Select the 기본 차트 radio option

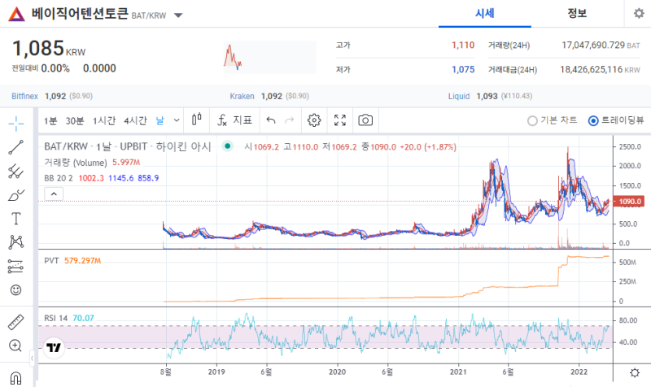coord(553,120)
